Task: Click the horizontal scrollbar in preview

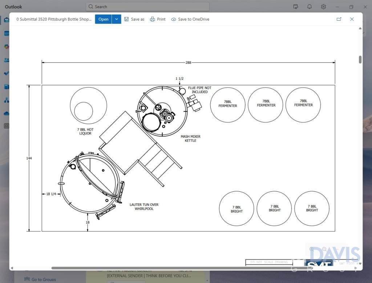Action: tap(145, 268)
